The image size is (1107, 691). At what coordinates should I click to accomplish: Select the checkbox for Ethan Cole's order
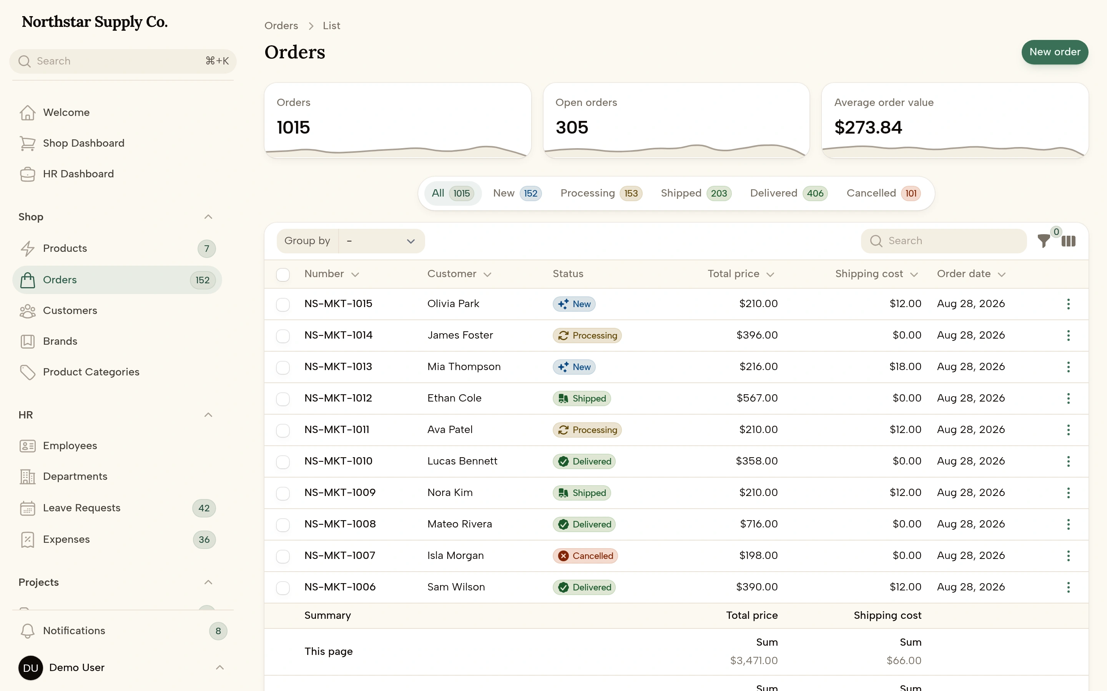point(283,399)
